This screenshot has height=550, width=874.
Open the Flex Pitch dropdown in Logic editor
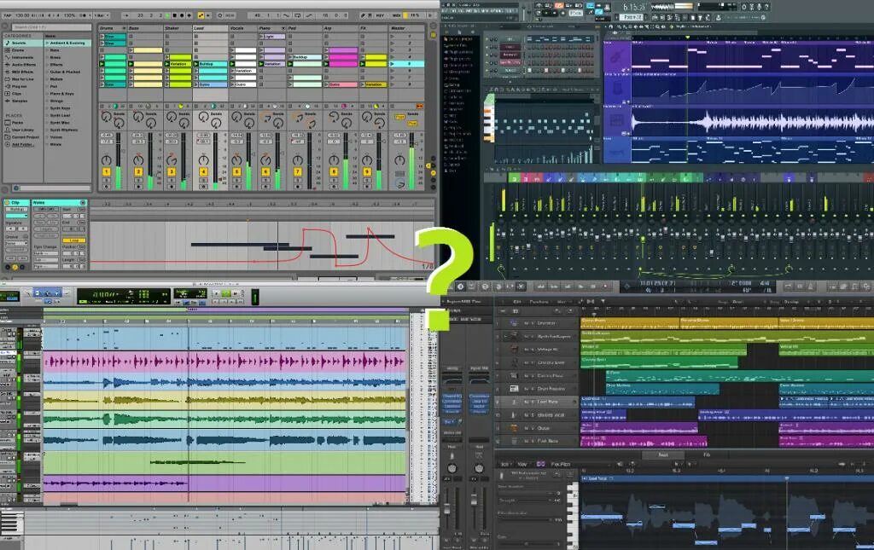click(x=562, y=464)
